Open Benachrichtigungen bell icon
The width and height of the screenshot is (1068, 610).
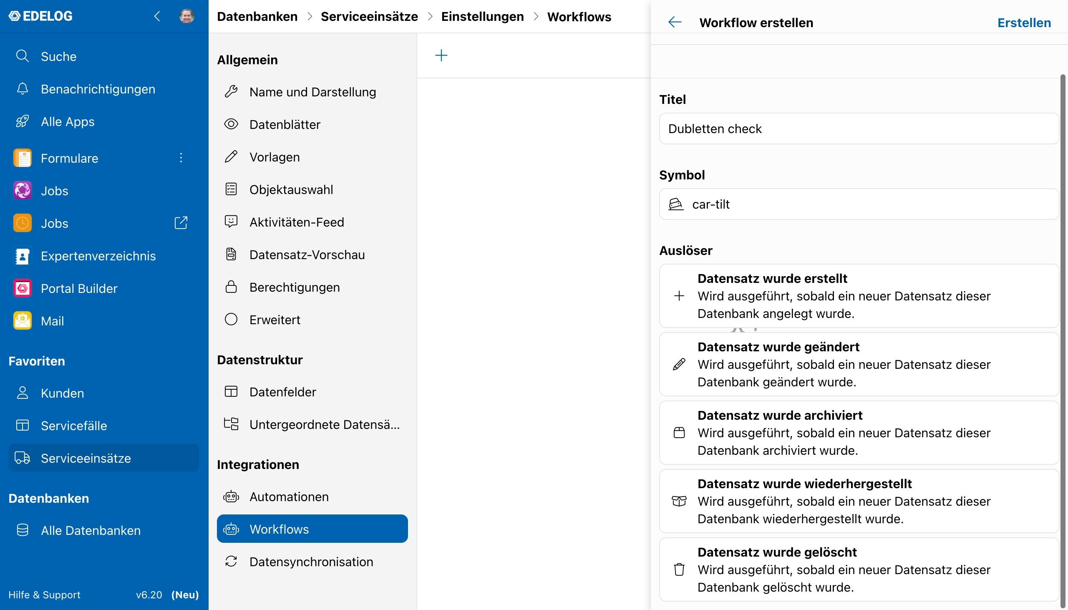(22, 89)
